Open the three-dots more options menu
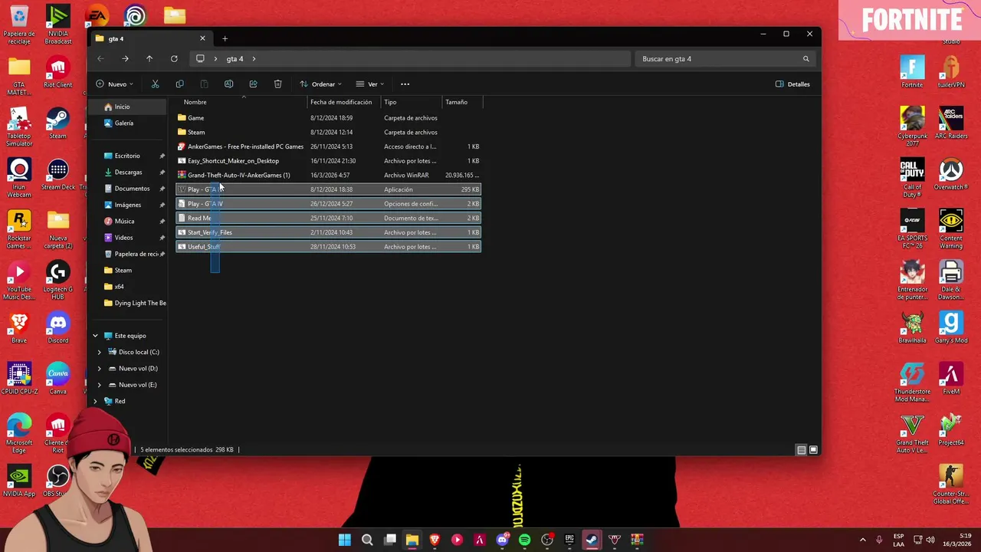The height and width of the screenshot is (552, 981). 405,84
